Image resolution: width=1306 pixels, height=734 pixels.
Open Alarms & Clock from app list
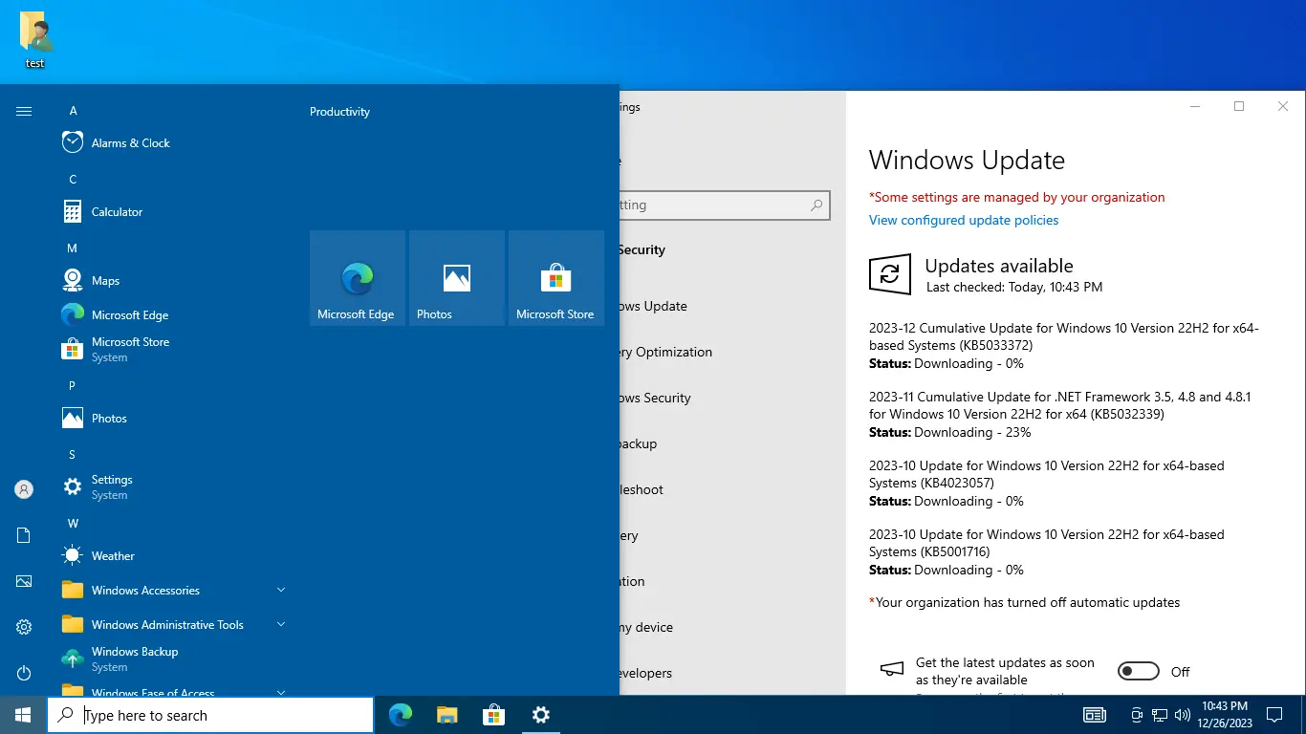130,143
